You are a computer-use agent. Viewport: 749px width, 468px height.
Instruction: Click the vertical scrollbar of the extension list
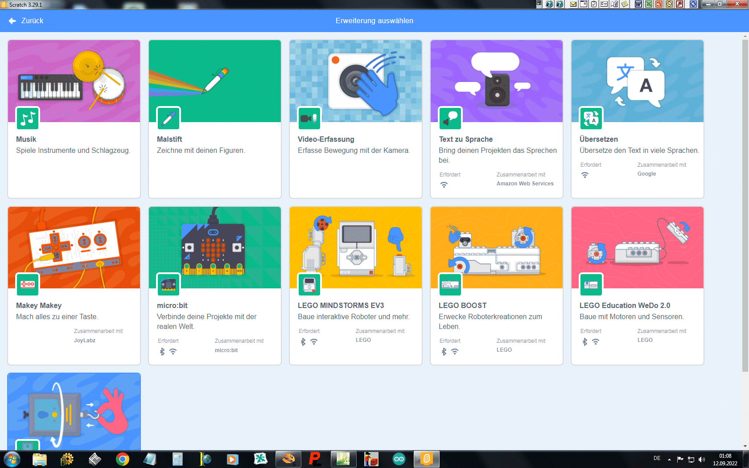coord(745,205)
